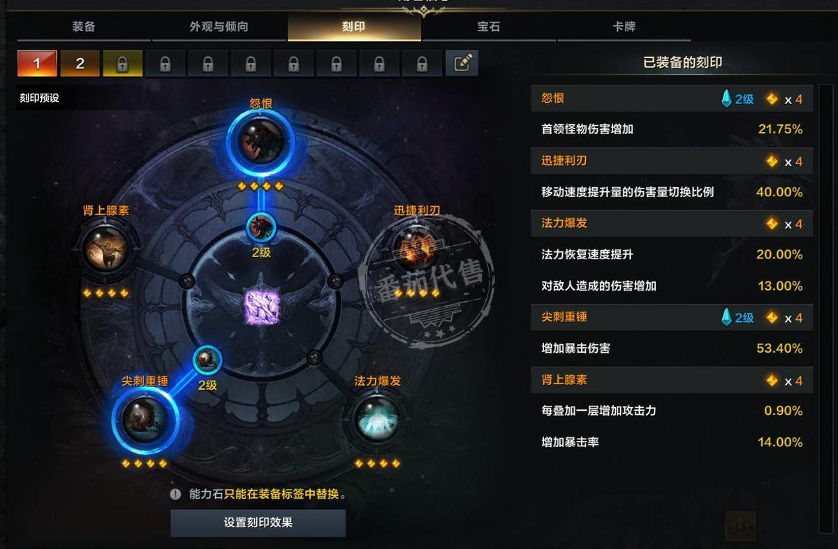Open the 外观与倾向 tab
Image resolution: width=838 pixels, height=549 pixels.
point(219,27)
